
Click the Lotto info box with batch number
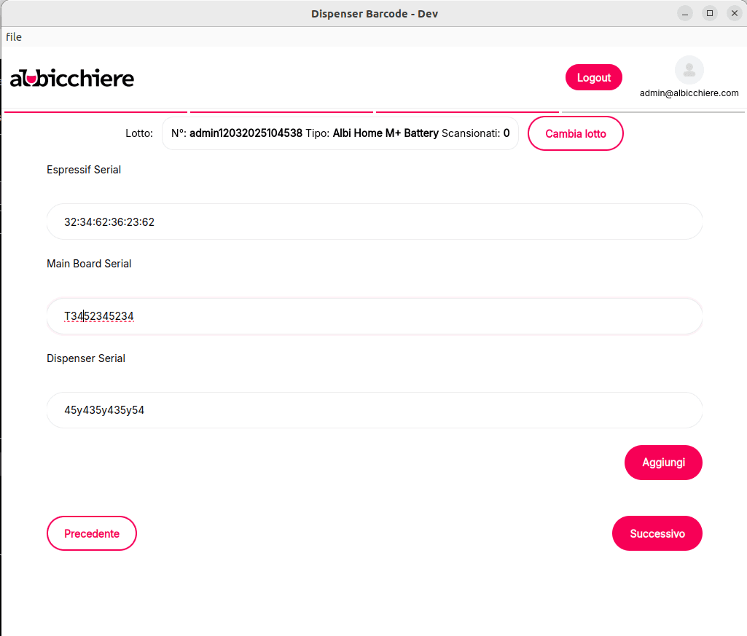pyautogui.click(x=340, y=134)
